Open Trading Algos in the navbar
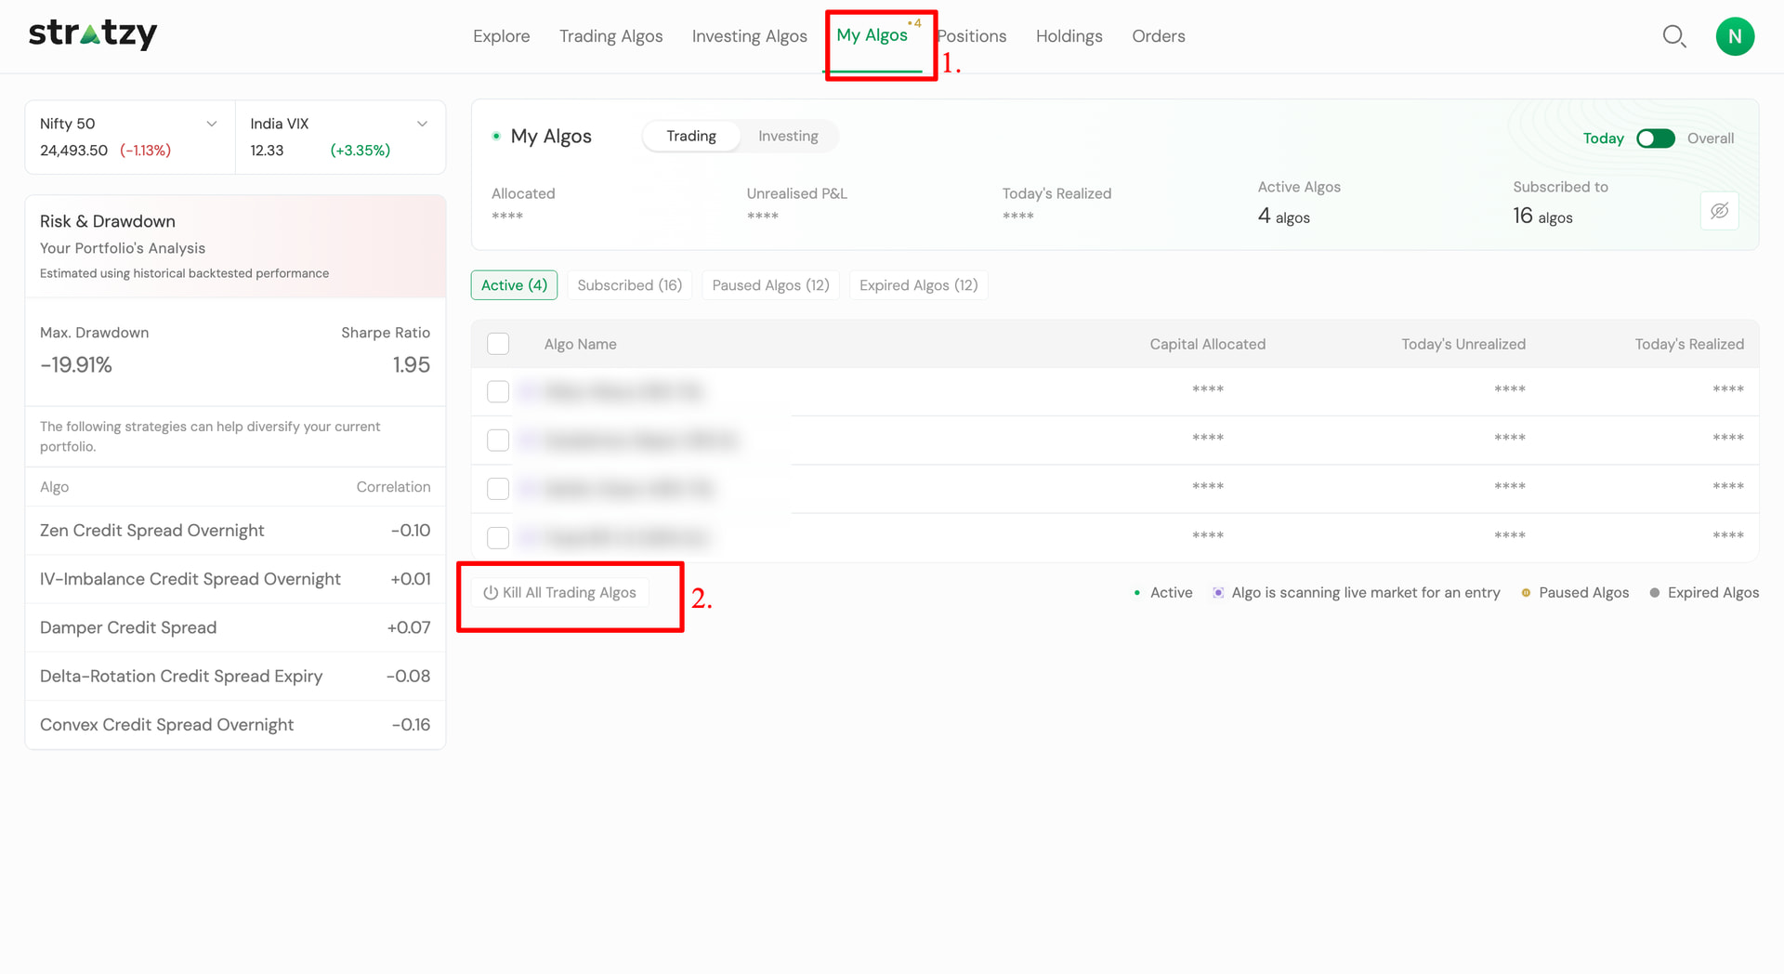The height and width of the screenshot is (974, 1784). click(610, 36)
